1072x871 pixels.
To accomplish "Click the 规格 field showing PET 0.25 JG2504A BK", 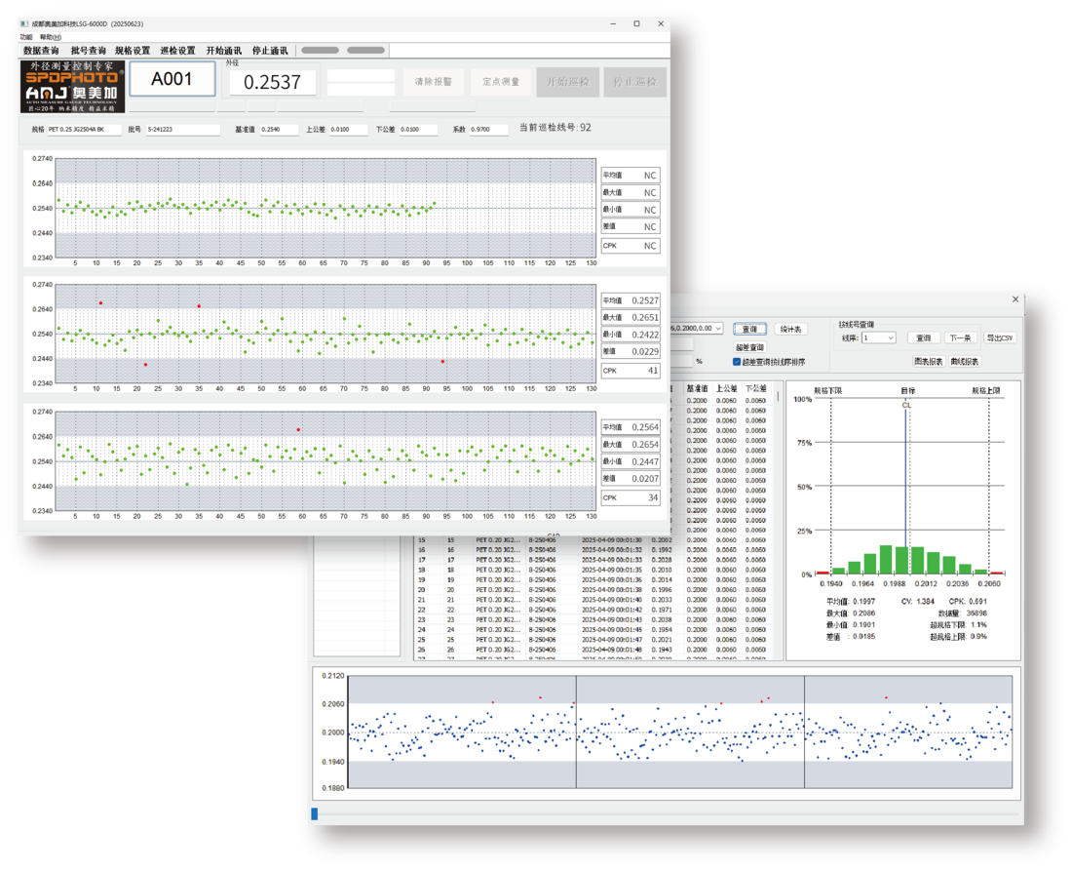I will [x=84, y=130].
